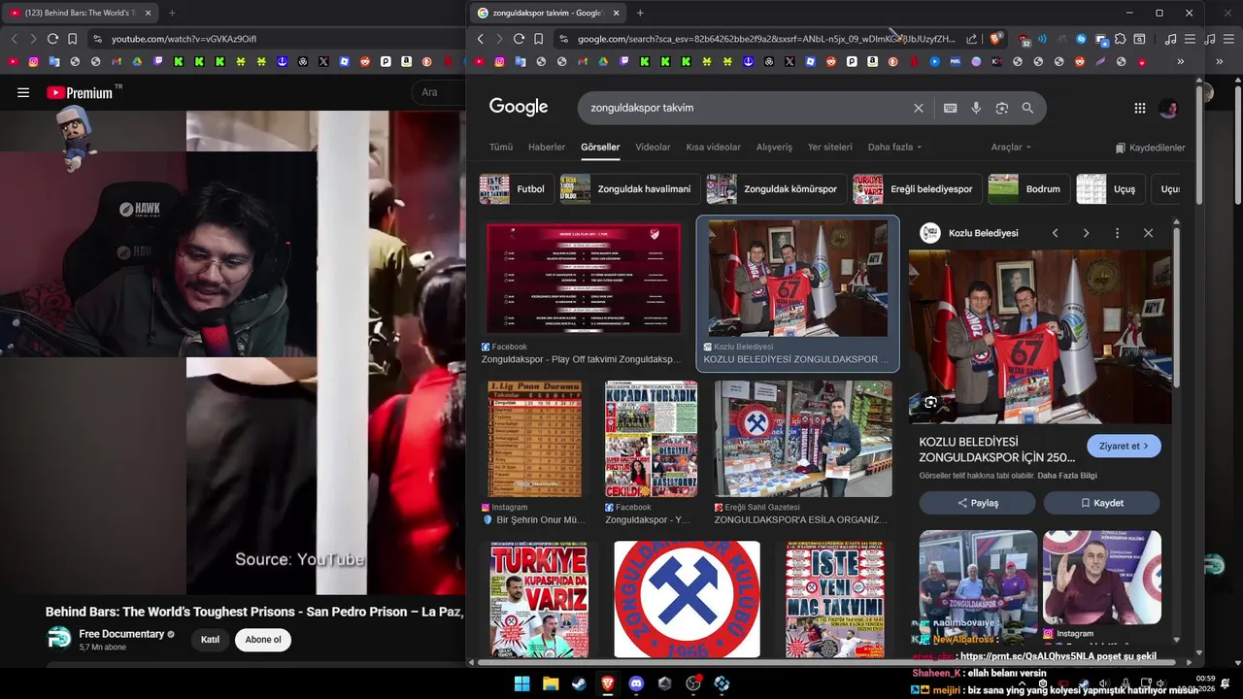The image size is (1243, 699).
Task: Filter images by Zonguldak kömürspor chip
Action: pos(776,189)
